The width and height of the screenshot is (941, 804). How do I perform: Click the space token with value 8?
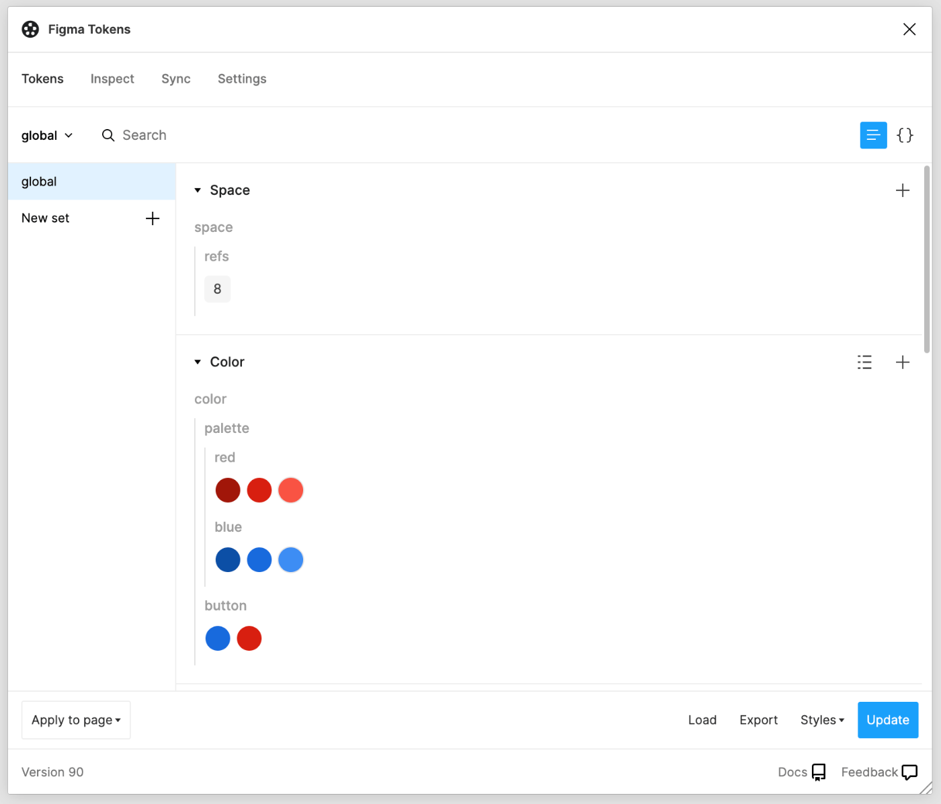pos(217,289)
